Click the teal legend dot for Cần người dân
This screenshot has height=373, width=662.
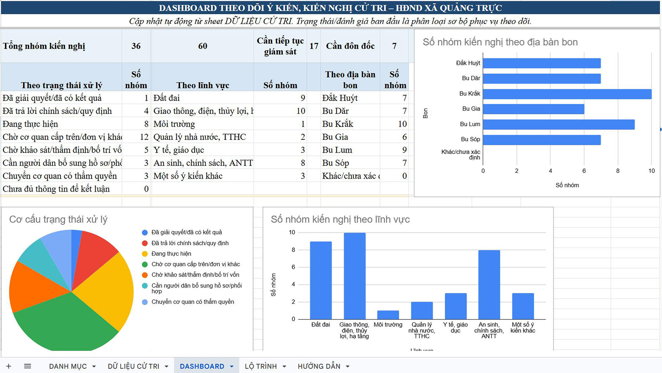[x=145, y=286]
